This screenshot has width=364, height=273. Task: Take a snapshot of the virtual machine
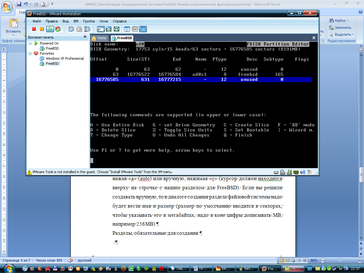(71, 29)
